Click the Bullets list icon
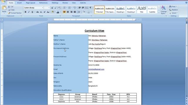The height and width of the screenshot is (105, 188). pyautogui.click(x=64, y=8)
